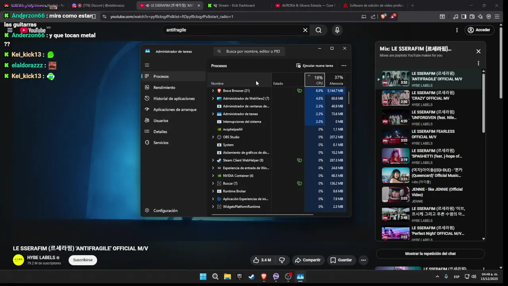508x286 pixels.
Task: Sort processes by Nombre column
Action: [x=240, y=79]
